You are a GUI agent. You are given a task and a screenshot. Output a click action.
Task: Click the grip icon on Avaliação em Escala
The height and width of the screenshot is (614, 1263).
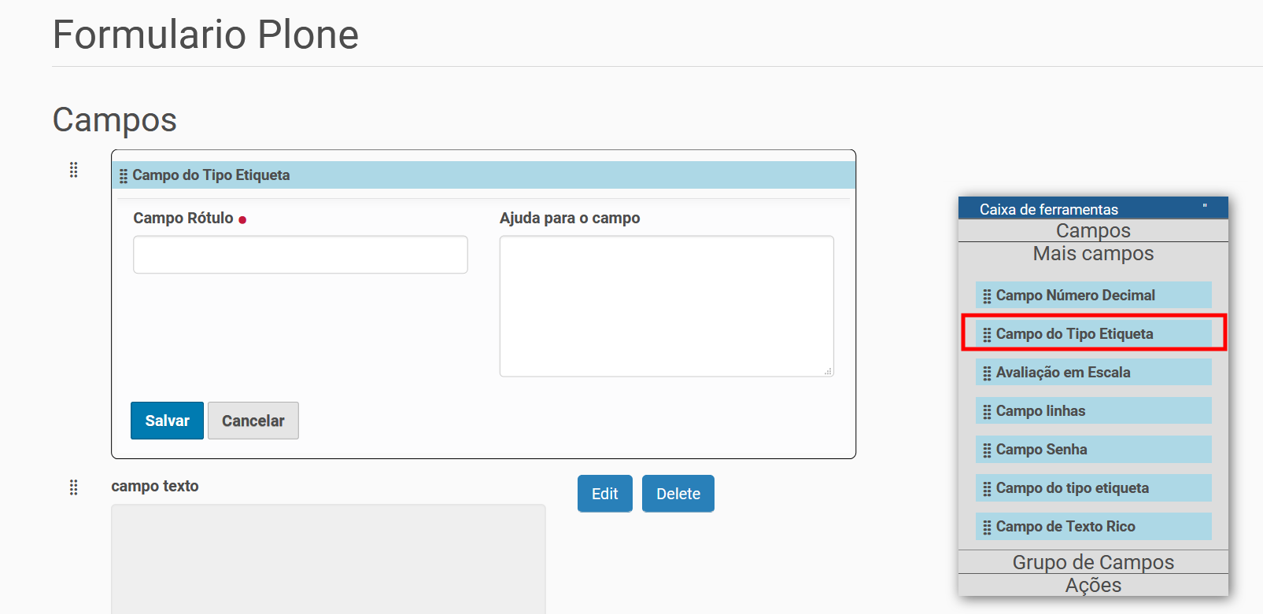coord(987,373)
